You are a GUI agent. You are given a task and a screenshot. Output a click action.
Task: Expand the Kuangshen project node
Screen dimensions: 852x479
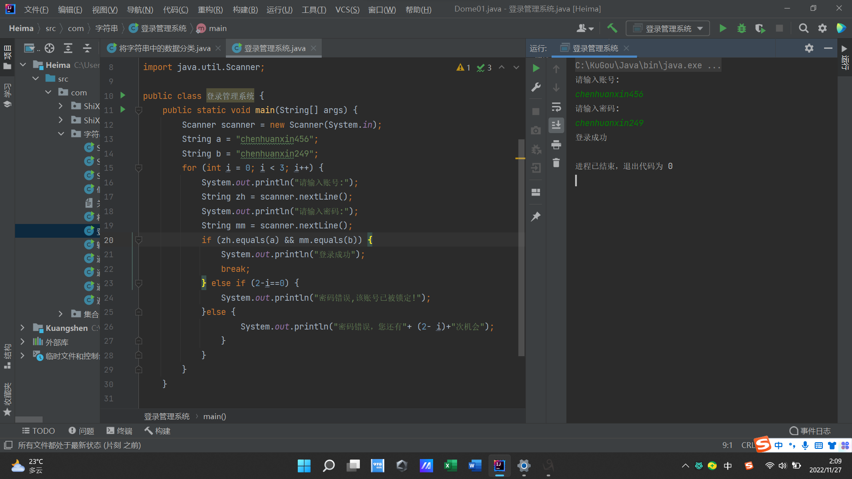pyautogui.click(x=23, y=328)
